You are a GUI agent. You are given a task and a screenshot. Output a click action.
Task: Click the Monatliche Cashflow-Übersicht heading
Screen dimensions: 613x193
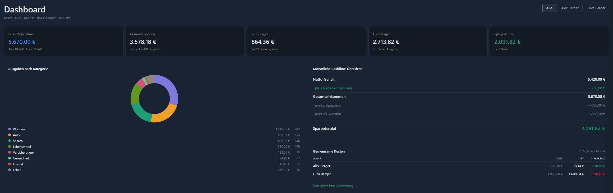click(x=337, y=69)
